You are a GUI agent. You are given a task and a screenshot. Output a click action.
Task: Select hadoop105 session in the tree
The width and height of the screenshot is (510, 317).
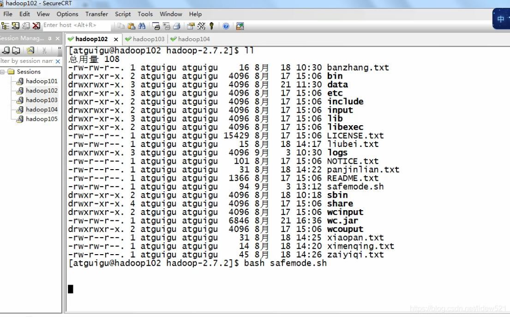[x=42, y=119]
